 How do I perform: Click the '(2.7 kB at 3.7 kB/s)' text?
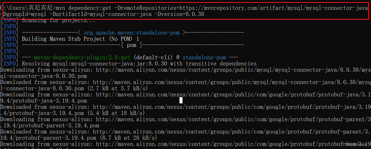117,88
